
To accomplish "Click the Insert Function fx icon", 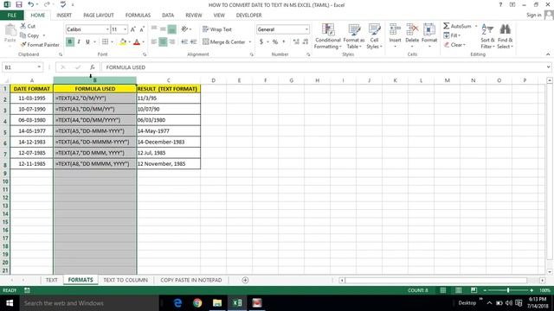I will pos(93,67).
